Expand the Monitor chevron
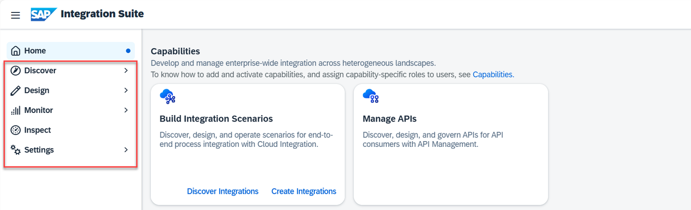This screenshot has width=691, height=210. 126,111
